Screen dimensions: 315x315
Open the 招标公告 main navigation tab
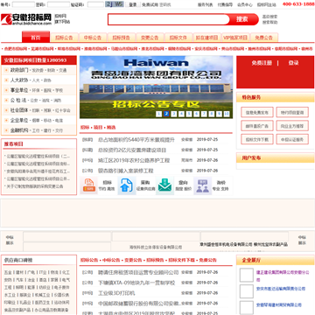64,38
